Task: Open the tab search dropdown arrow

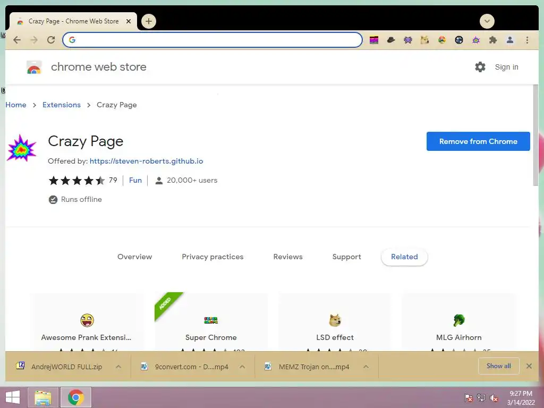Action: (487, 21)
